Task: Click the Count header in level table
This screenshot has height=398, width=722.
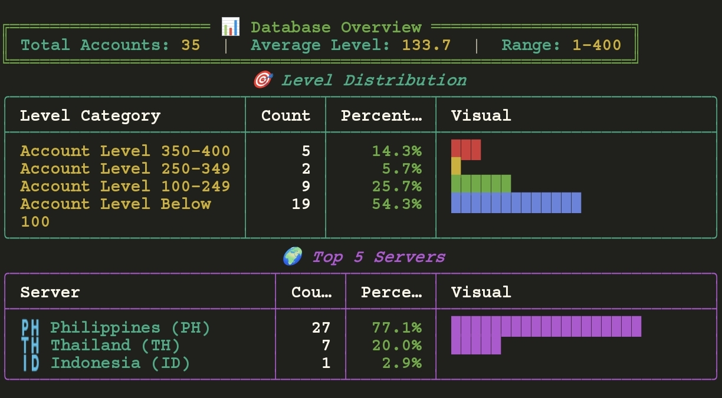Action: pyautogui.click(x=285, y=115)
